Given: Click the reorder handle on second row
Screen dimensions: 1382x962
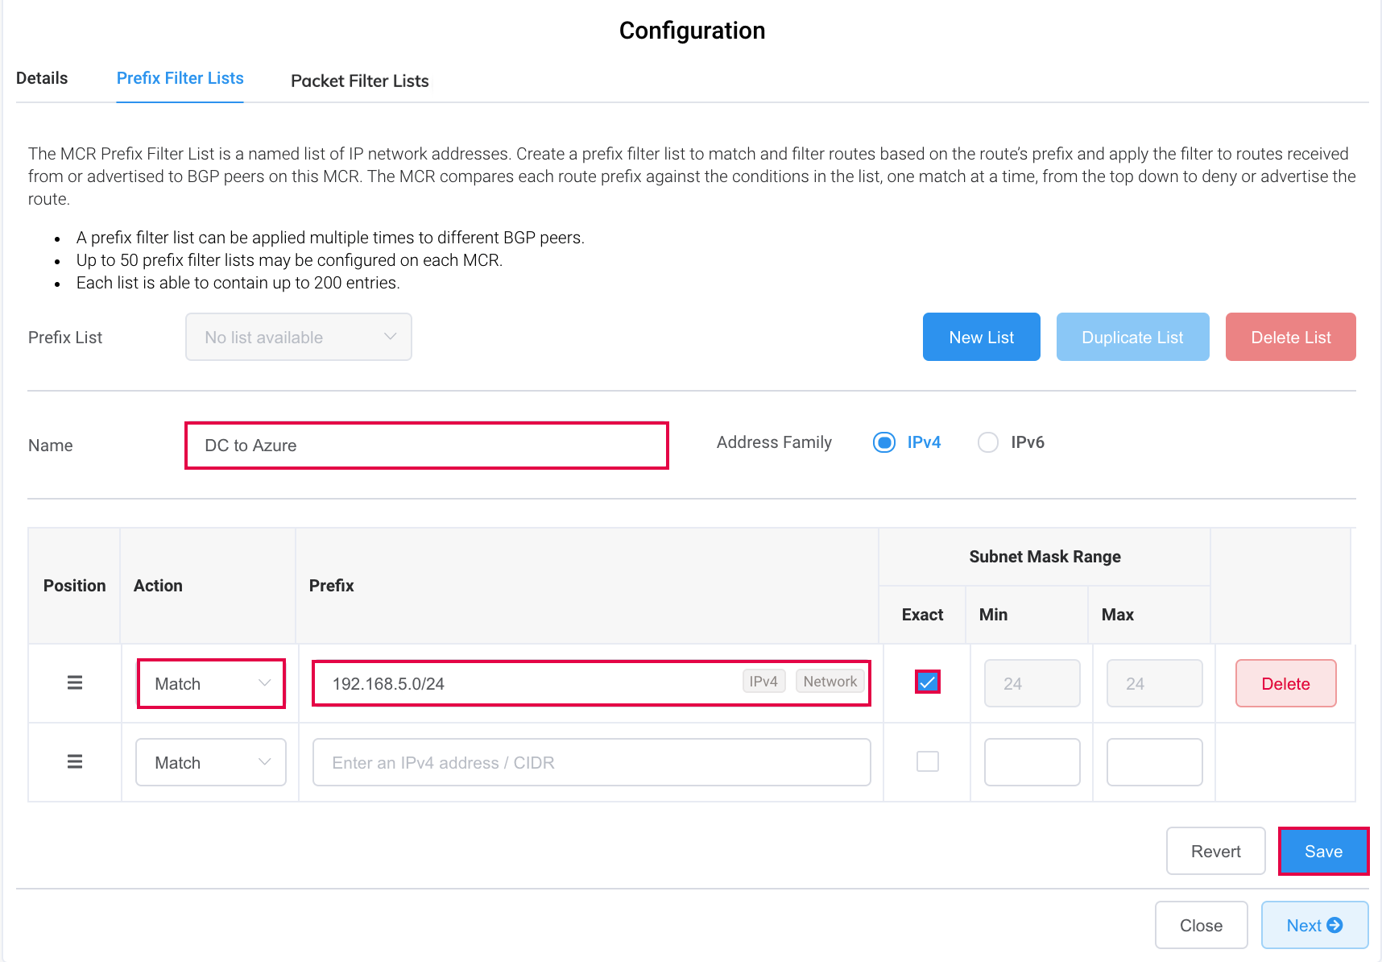Looking at the screenshot, I should click(74, 761).
